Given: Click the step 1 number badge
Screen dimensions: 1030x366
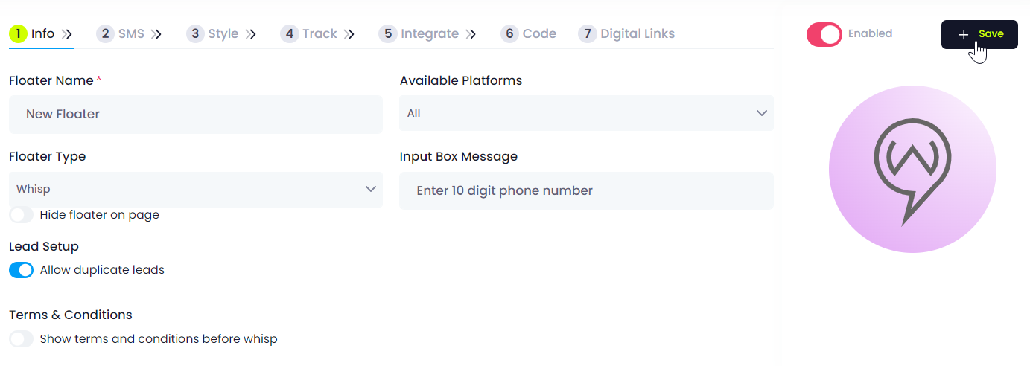Looking at the screenshot, I should [18, 33].
